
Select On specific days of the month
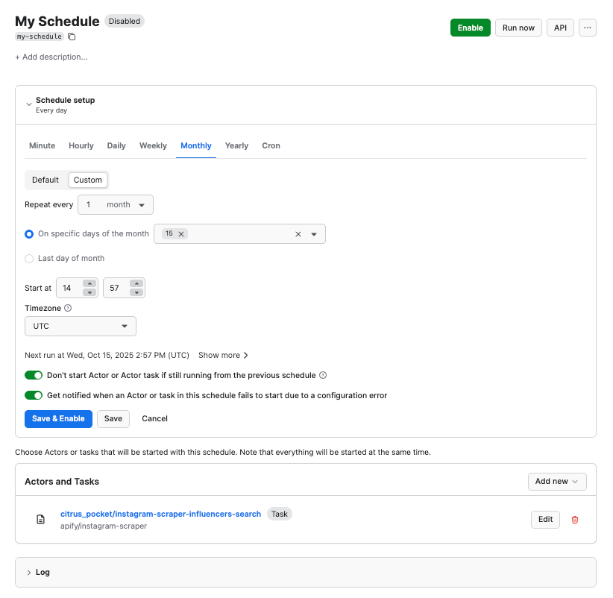29,234
